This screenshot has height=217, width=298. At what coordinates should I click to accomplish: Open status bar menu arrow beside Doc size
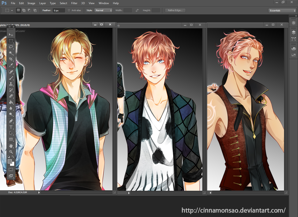[39, 193]
